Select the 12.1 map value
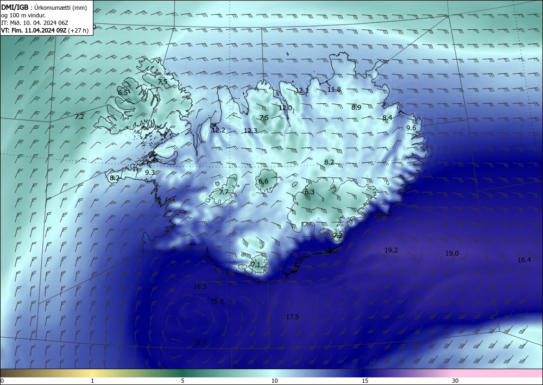Viewport: 543px width, 385px height. (302, 91)
